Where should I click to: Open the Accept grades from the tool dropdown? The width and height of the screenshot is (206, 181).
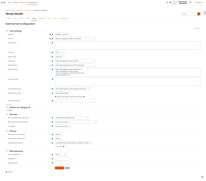pos(73,143)
